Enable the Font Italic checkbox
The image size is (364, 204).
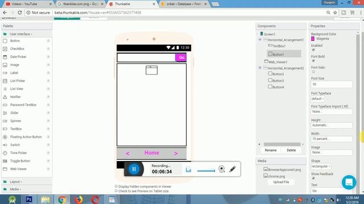click(x=313, y=72)
